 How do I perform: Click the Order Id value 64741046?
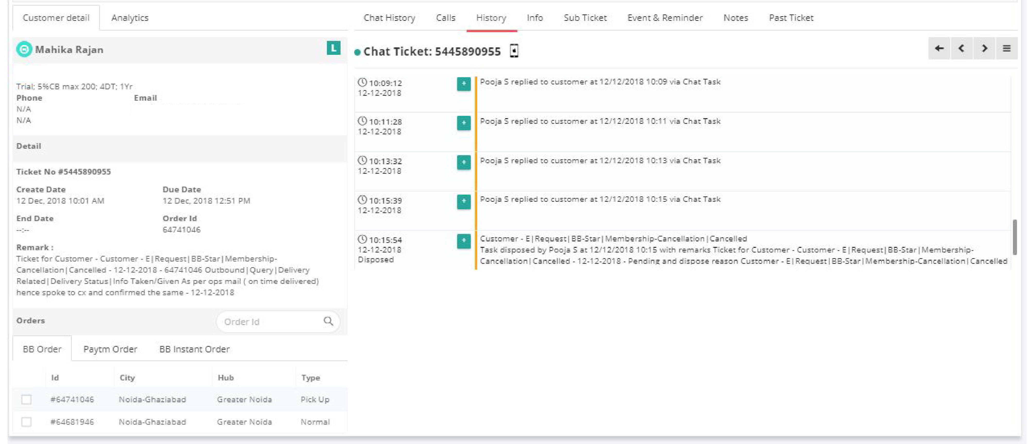click(x=181, y=230)
